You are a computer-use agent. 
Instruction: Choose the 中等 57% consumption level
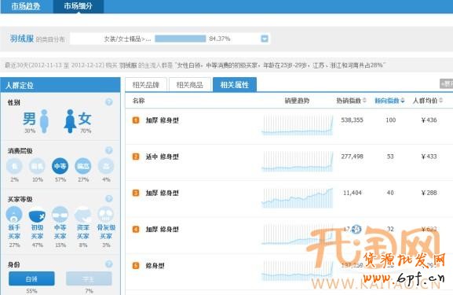pos(60,166)
